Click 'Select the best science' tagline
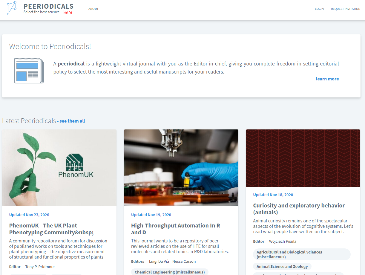This screenshot has height=275, width=365. click(42, 12)
